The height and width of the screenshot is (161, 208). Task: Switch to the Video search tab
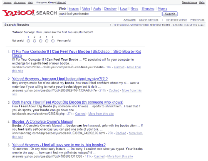pos(86,9)
